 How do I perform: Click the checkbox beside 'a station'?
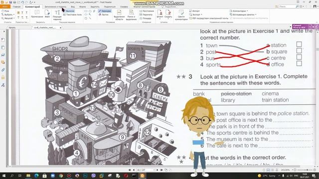299,44
